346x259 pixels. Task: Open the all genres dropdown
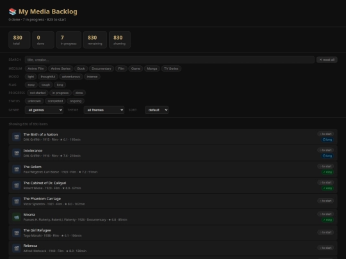click(44, 110)
